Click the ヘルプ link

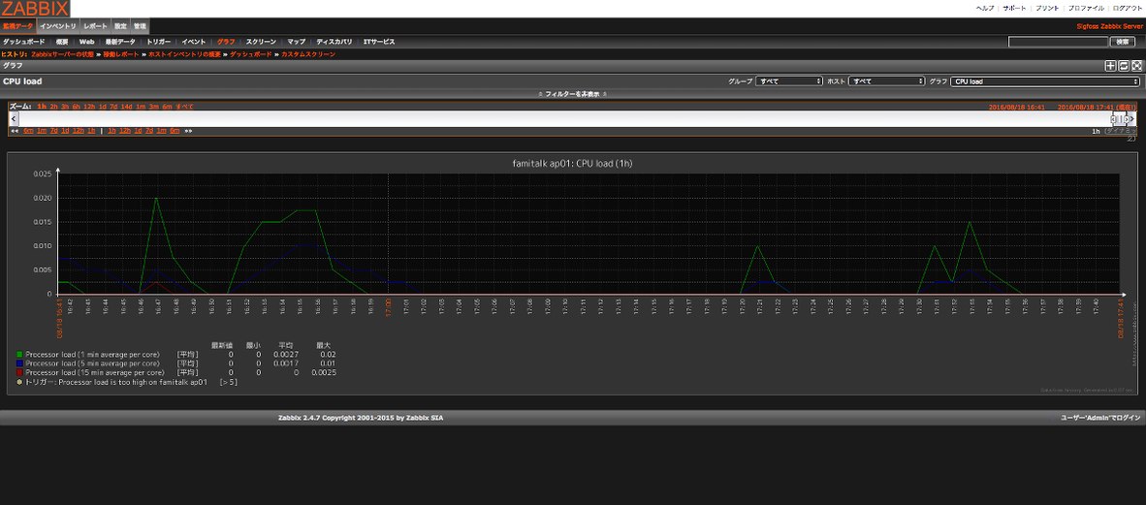985,8
